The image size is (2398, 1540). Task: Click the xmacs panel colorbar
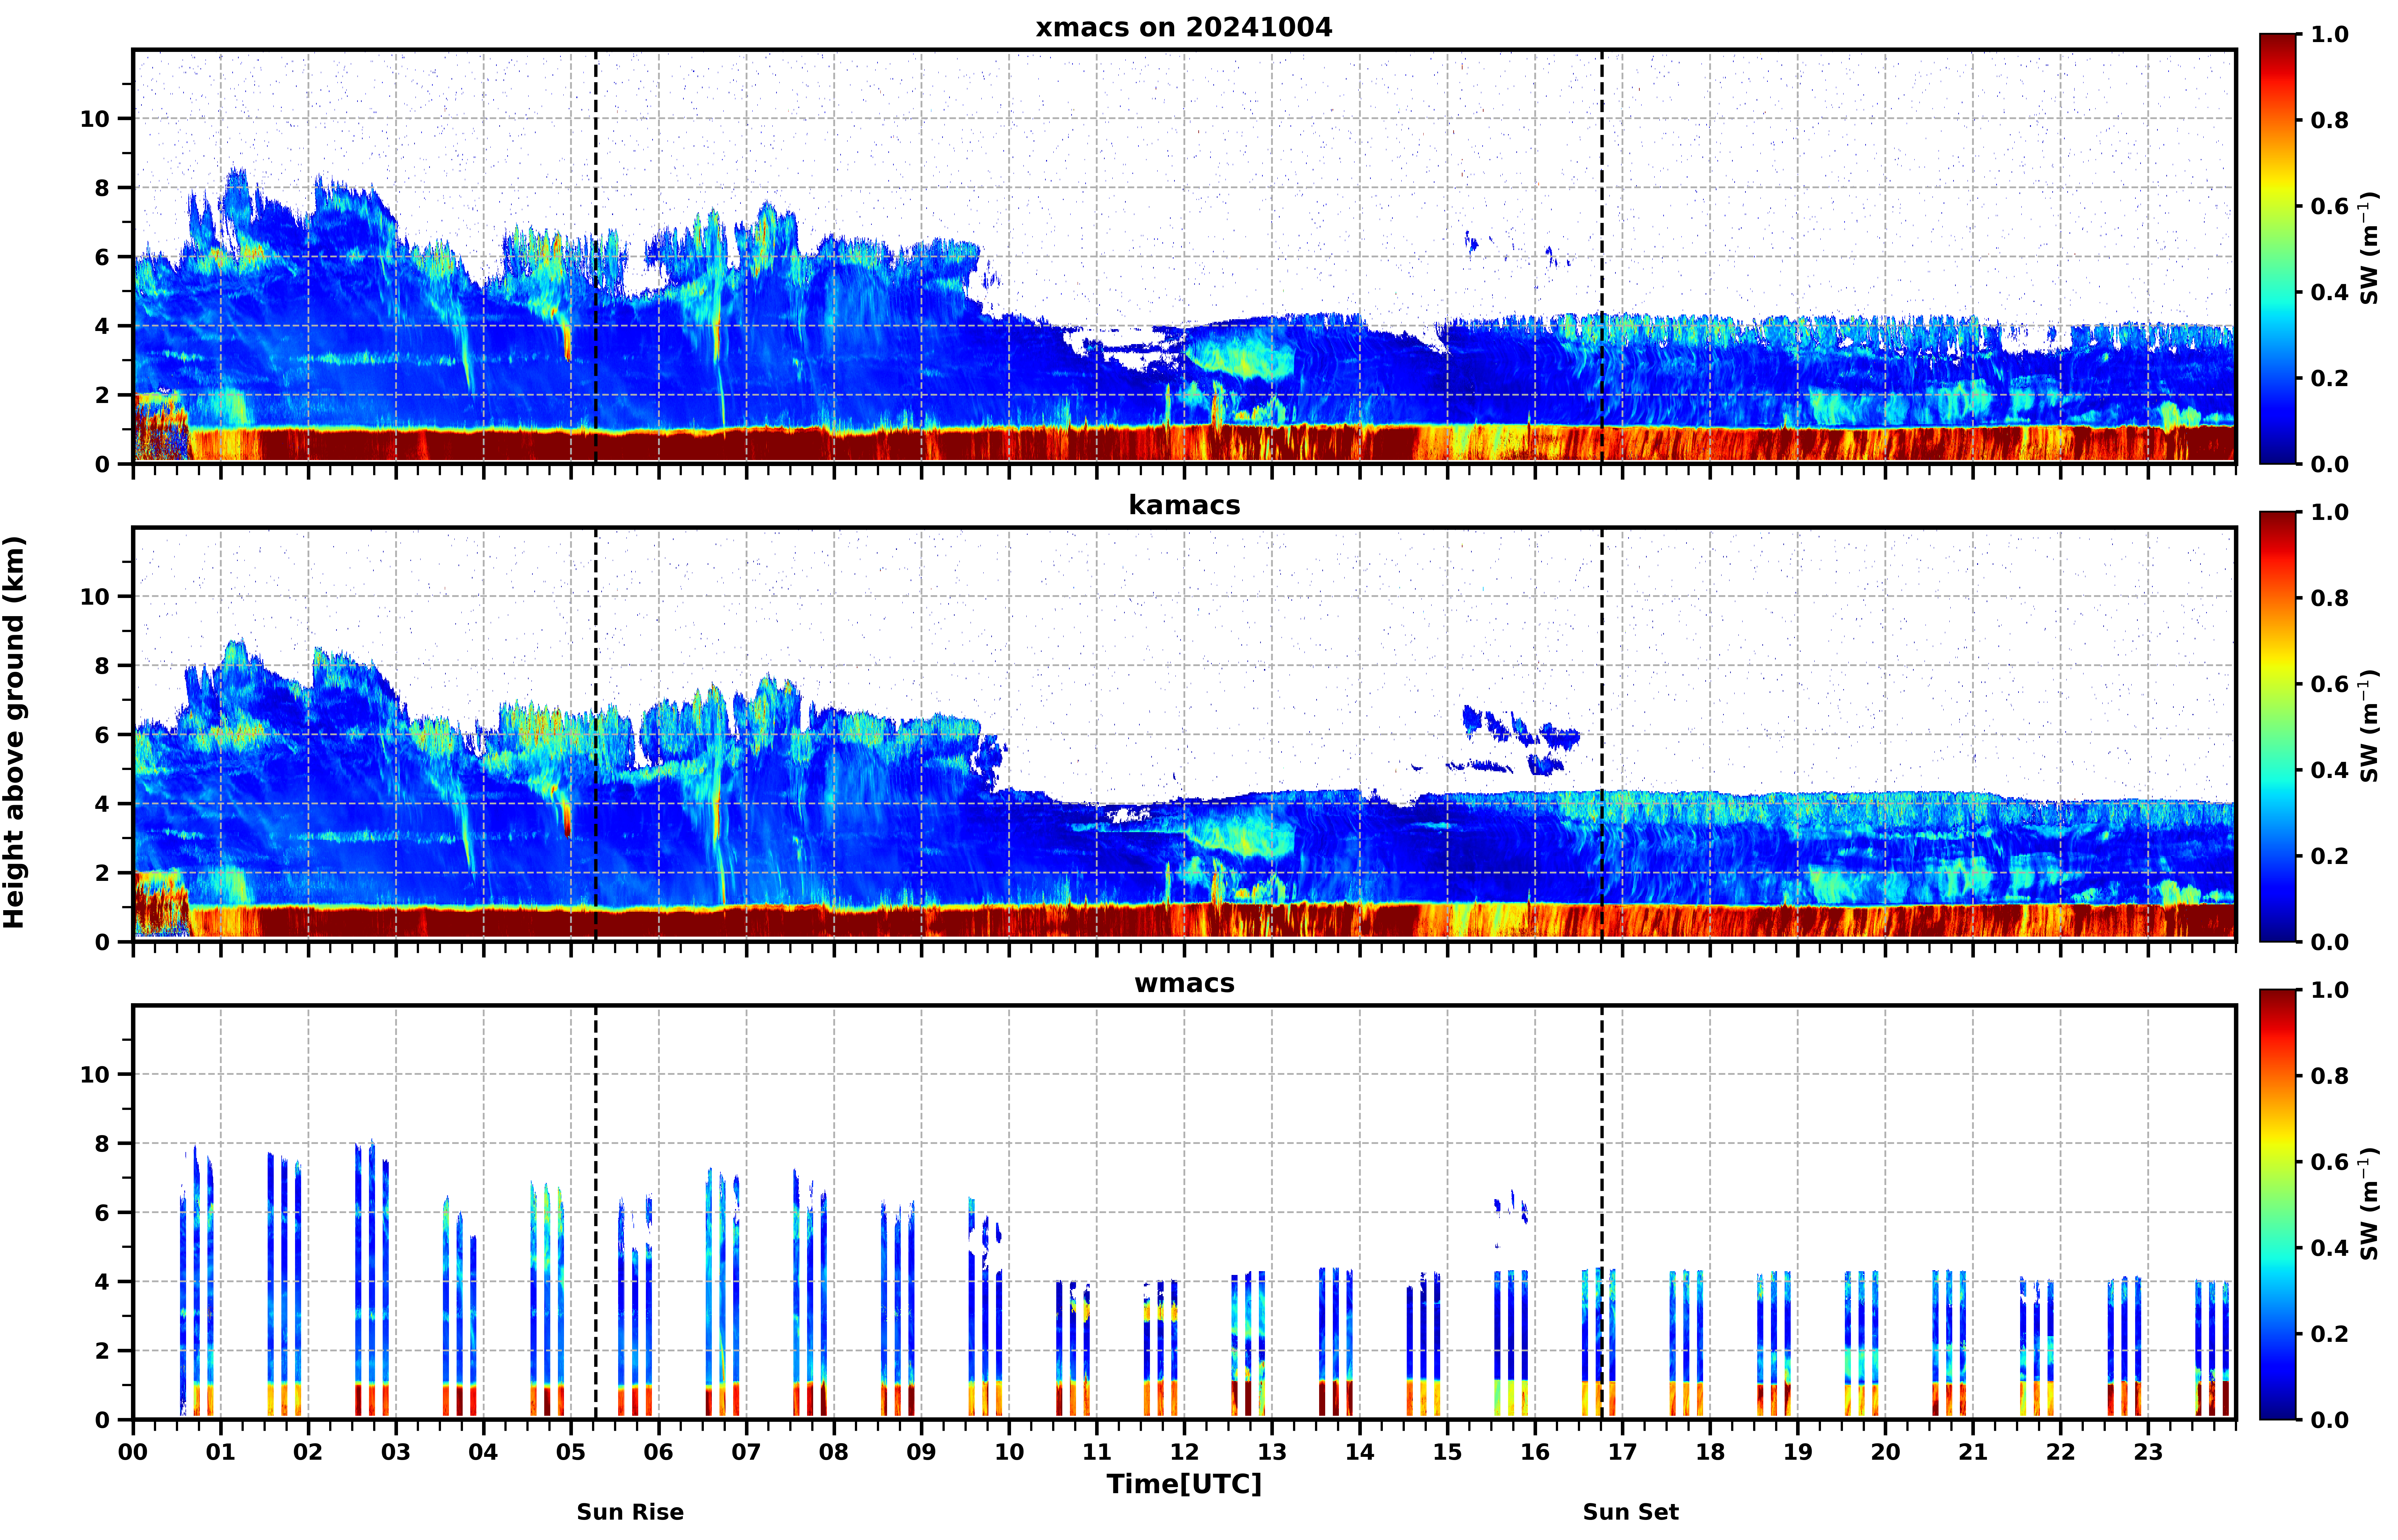coord(2278,249)
